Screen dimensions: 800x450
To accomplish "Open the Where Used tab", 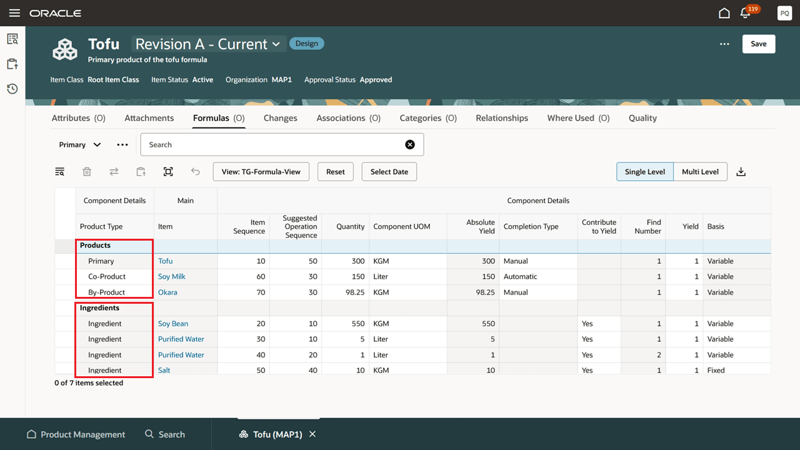I will click(577, 118).
